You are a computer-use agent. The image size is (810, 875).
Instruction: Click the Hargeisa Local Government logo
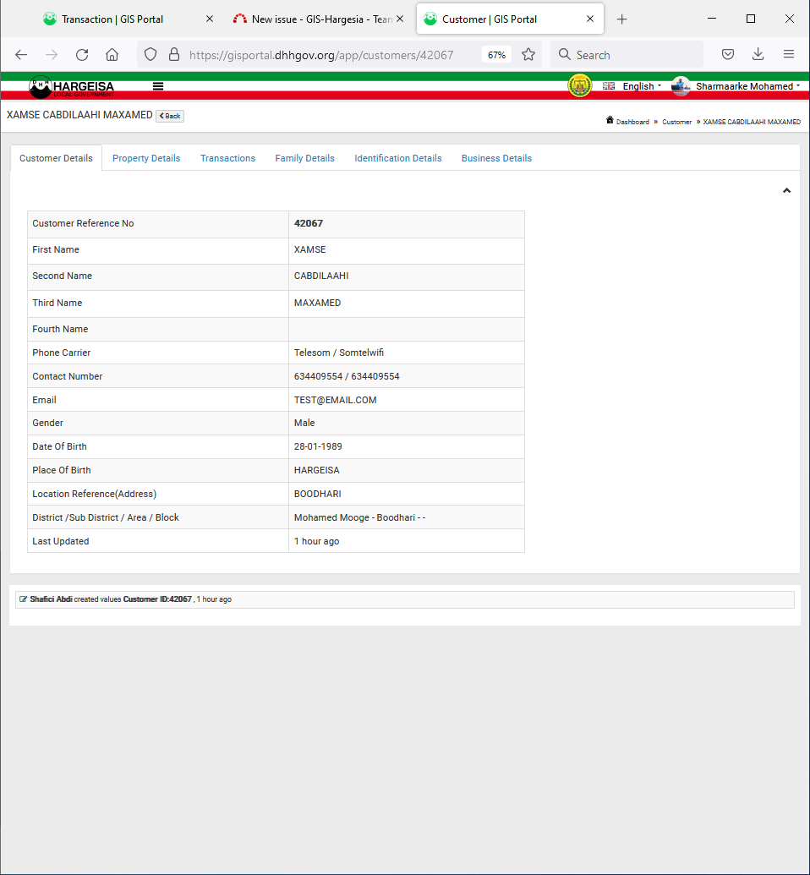(72, 86)
